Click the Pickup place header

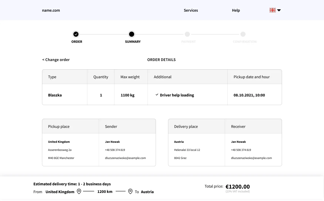coord(59,127)
